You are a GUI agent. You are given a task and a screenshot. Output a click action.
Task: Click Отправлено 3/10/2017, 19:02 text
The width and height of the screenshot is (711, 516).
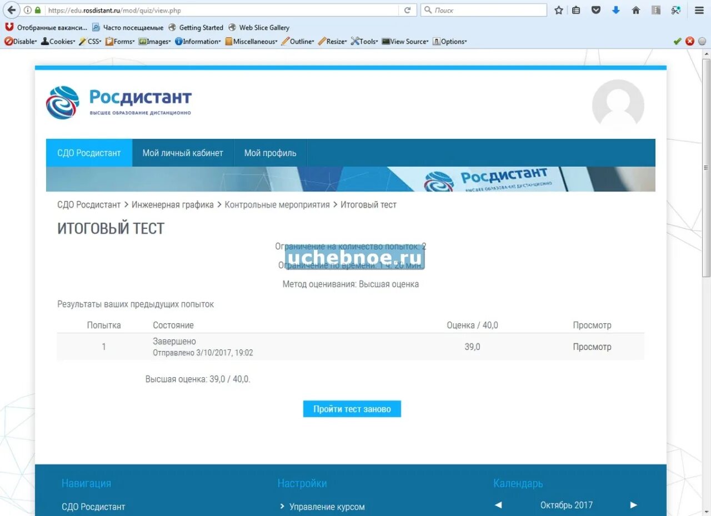(x=203, y=353)
